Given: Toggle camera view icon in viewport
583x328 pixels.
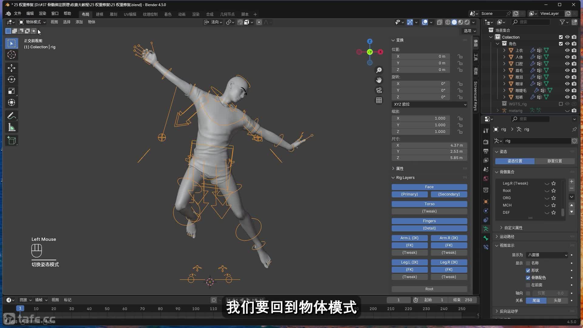Looking at the screenshot, I should tap(379, 90).
